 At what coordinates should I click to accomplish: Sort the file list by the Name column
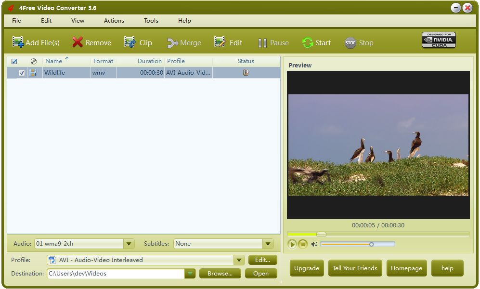point(54,61)
